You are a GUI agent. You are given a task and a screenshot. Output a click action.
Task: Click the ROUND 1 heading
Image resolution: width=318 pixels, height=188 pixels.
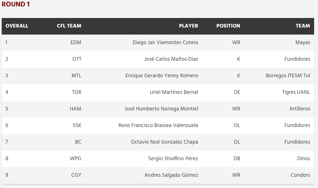pos(16,4)
